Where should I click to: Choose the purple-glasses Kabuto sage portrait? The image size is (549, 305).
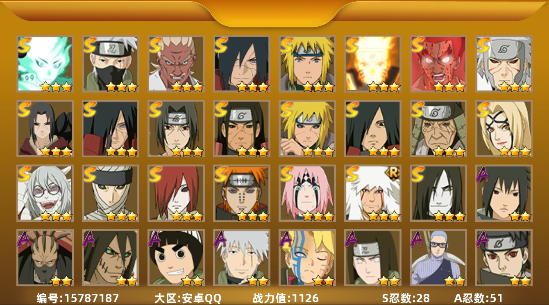coord(45,193)
